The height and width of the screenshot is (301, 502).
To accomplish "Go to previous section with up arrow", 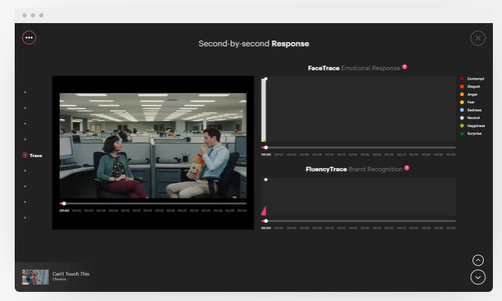I will 478,260.
